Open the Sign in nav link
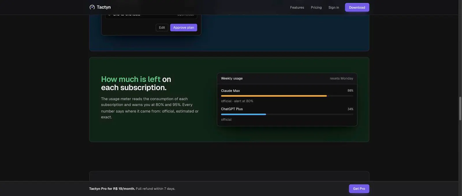 click(x=334, y=7)
